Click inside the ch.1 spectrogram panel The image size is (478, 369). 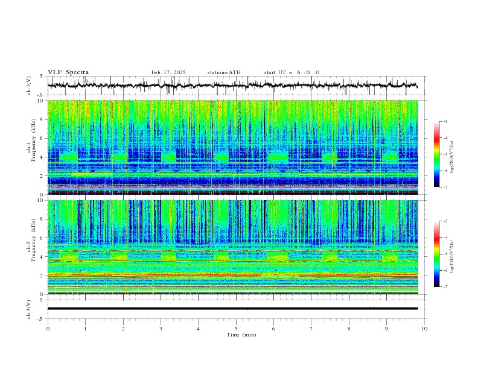click(x=232, y=147)
